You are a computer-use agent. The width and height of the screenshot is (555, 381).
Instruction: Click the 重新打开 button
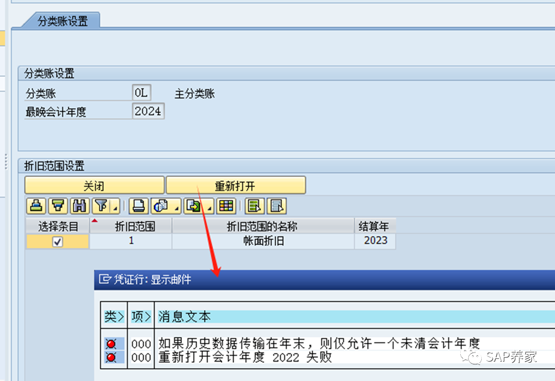click(x=236, y=185)
